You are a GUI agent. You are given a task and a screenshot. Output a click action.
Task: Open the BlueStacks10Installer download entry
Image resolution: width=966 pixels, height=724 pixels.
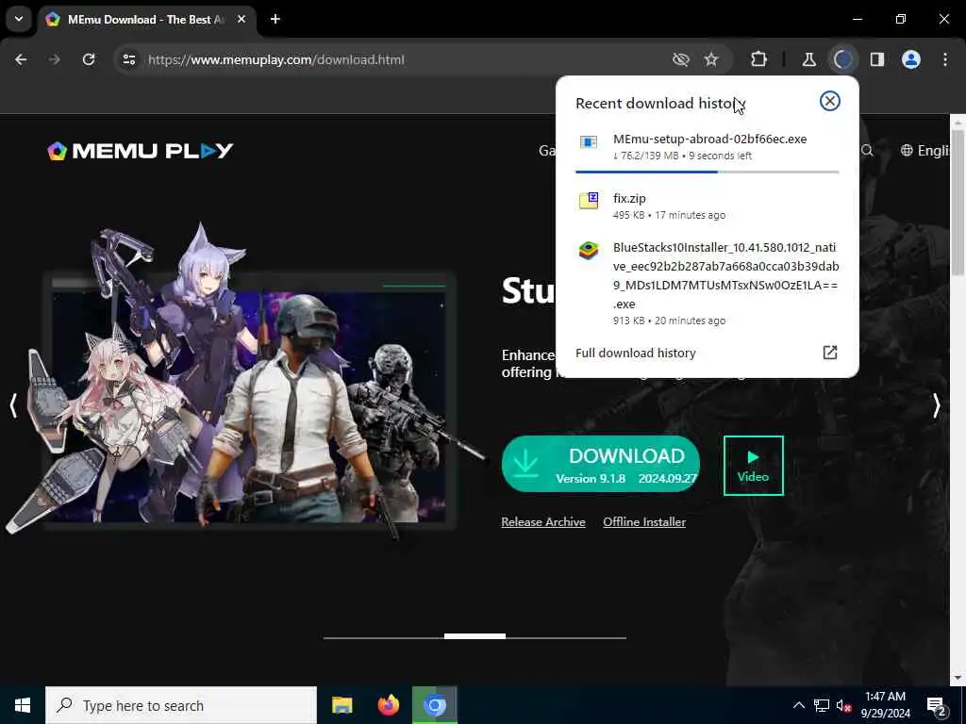[x=708, y=283]
